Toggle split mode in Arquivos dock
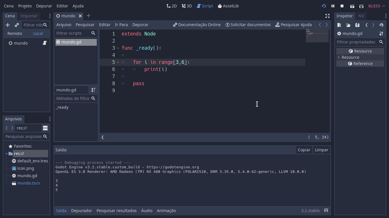This screenshot has width=389, height=218. [45, 128]
